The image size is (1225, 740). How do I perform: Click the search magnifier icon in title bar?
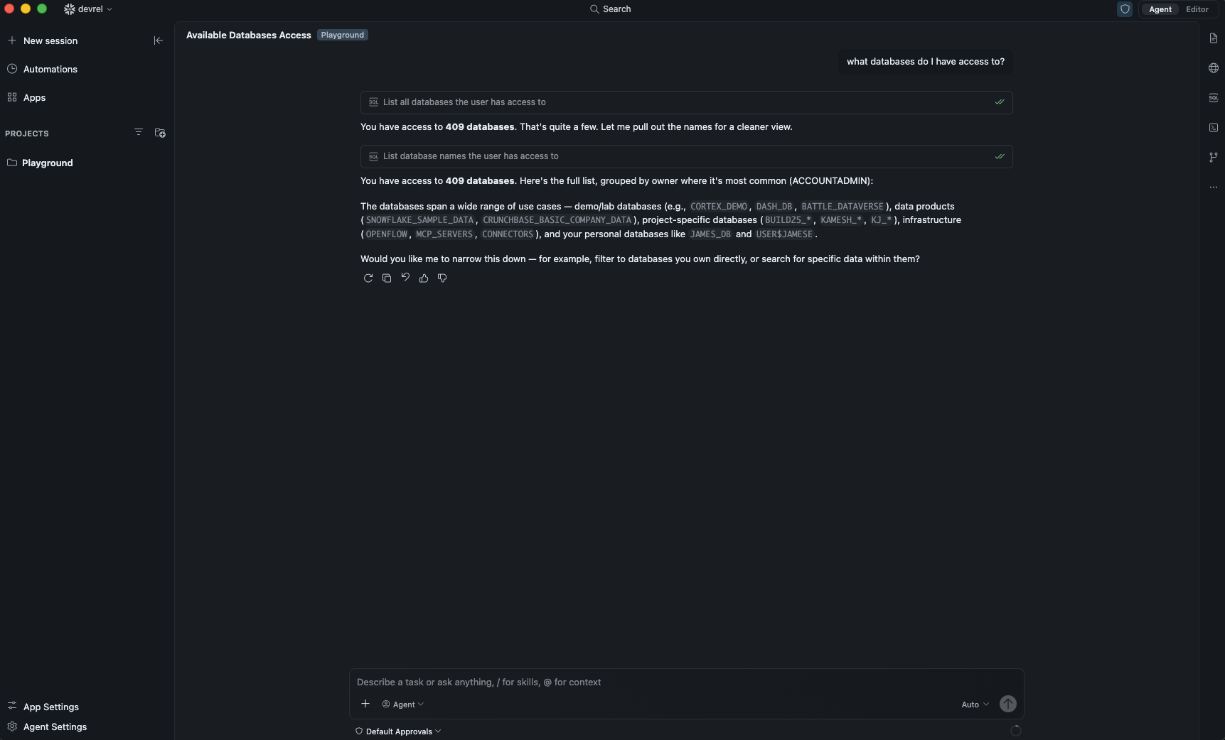tap(594, 9)
